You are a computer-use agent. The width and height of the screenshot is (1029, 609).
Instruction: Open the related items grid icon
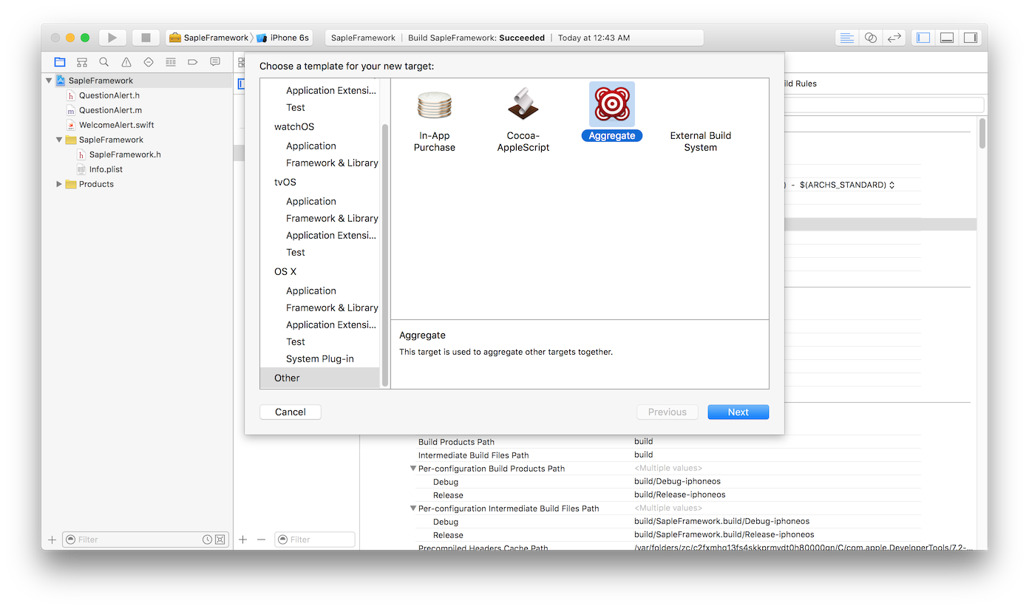(x=241, y=62)
